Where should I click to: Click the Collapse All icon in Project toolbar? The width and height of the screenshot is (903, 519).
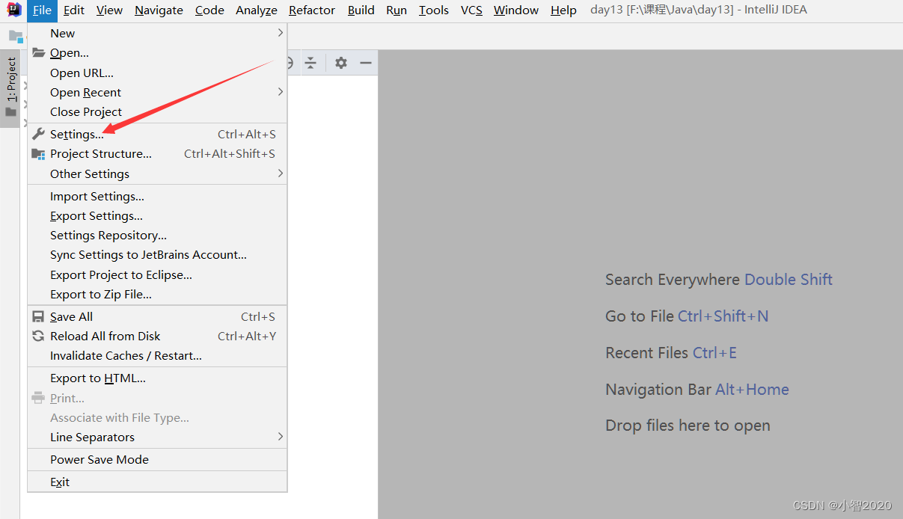click(x=310, y=63)
